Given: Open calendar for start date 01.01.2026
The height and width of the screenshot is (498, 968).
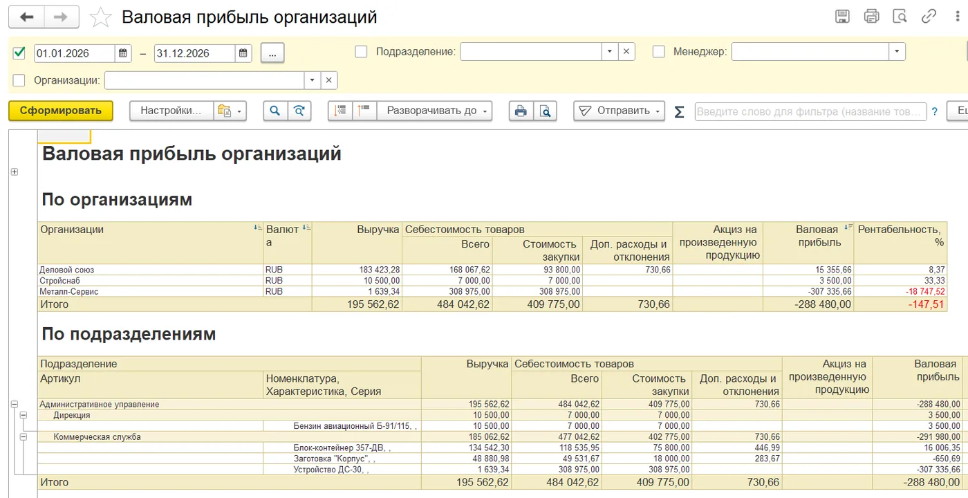Looking at the screenshot, I should (x=123, y=53).
